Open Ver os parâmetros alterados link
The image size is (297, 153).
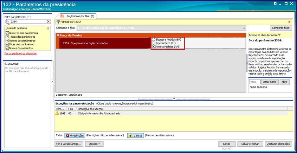tap(21, 54)
